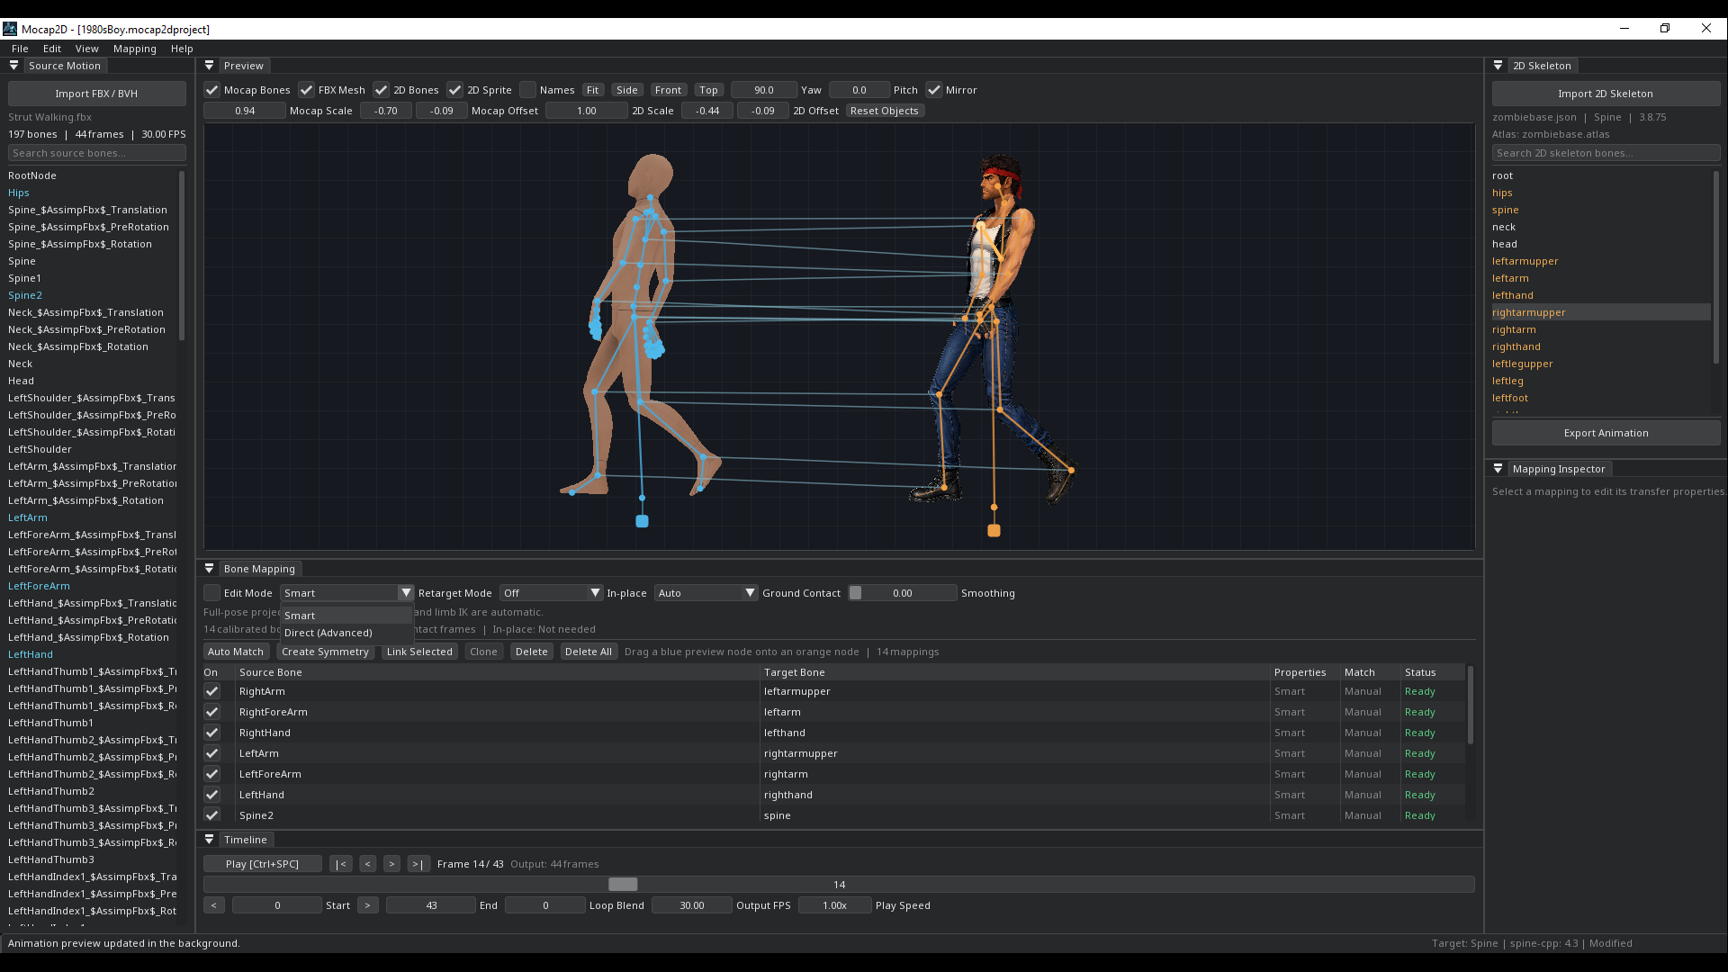Click the Auto Match button
The width and height of the screenshot is (1728, 972).
pos(236,652)
